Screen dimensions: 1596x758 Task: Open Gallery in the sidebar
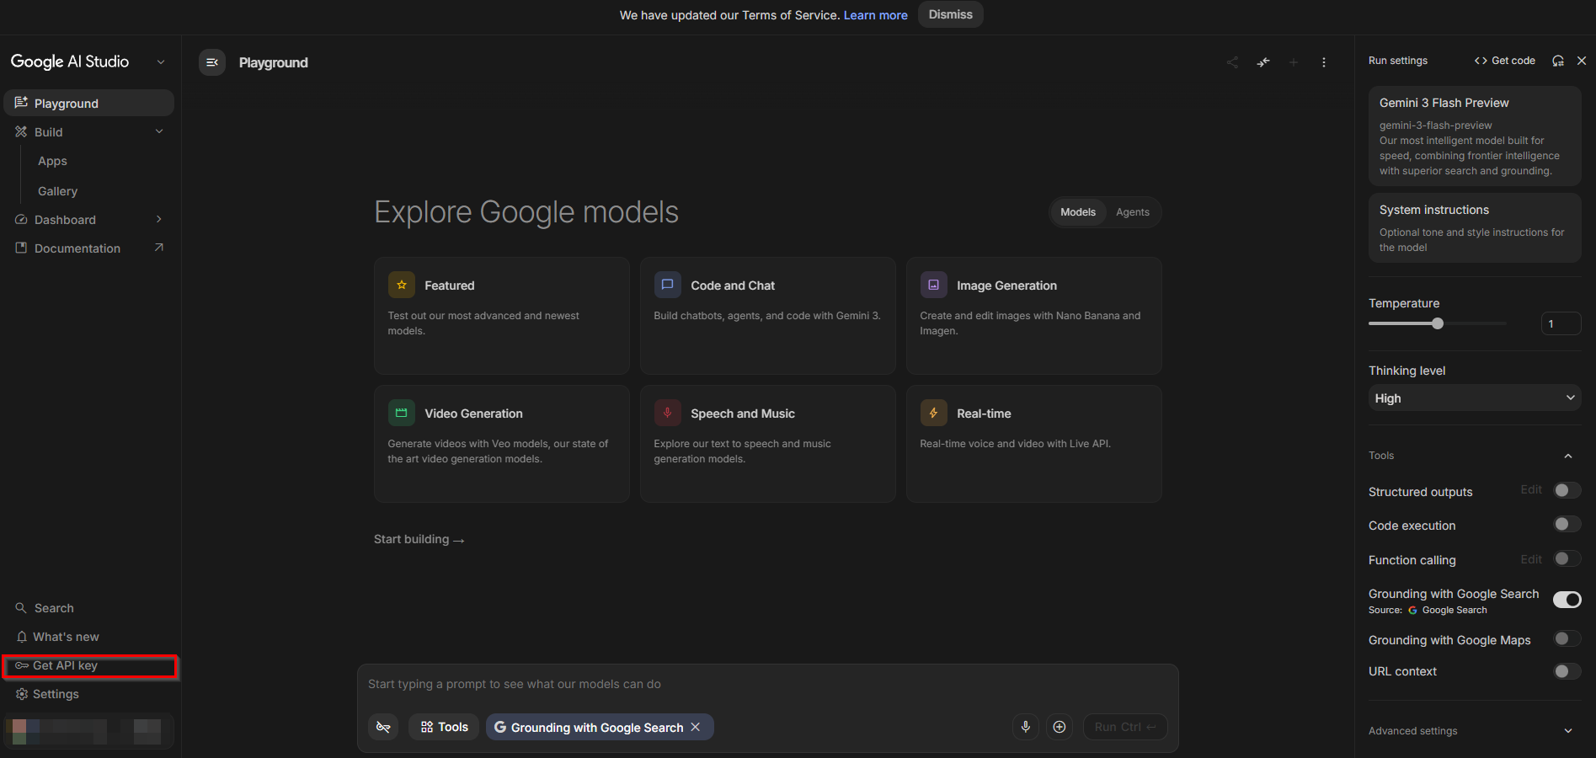57,191
